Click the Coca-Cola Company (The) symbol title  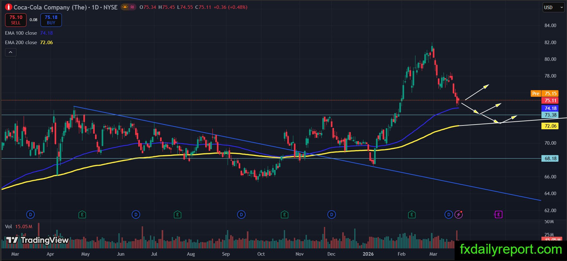[50, 7]
